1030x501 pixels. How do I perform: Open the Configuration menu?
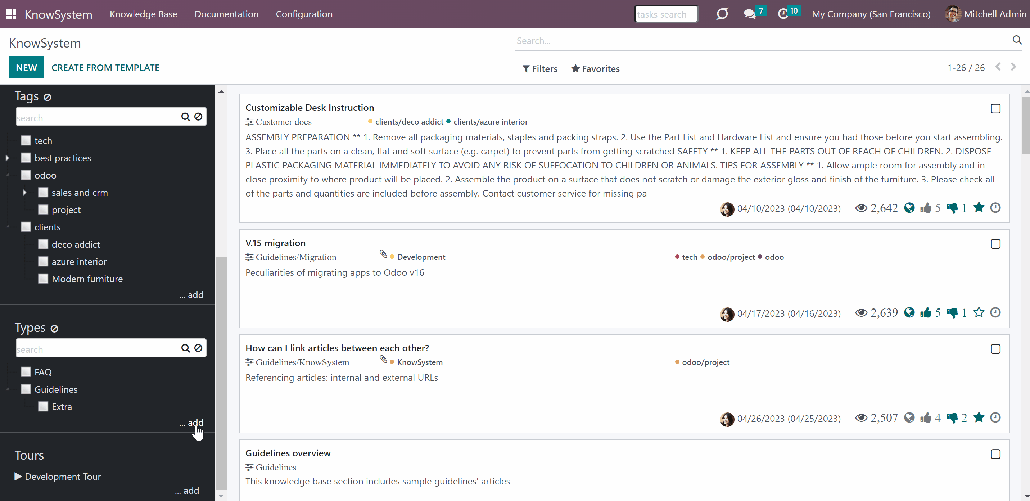[304, 14]
